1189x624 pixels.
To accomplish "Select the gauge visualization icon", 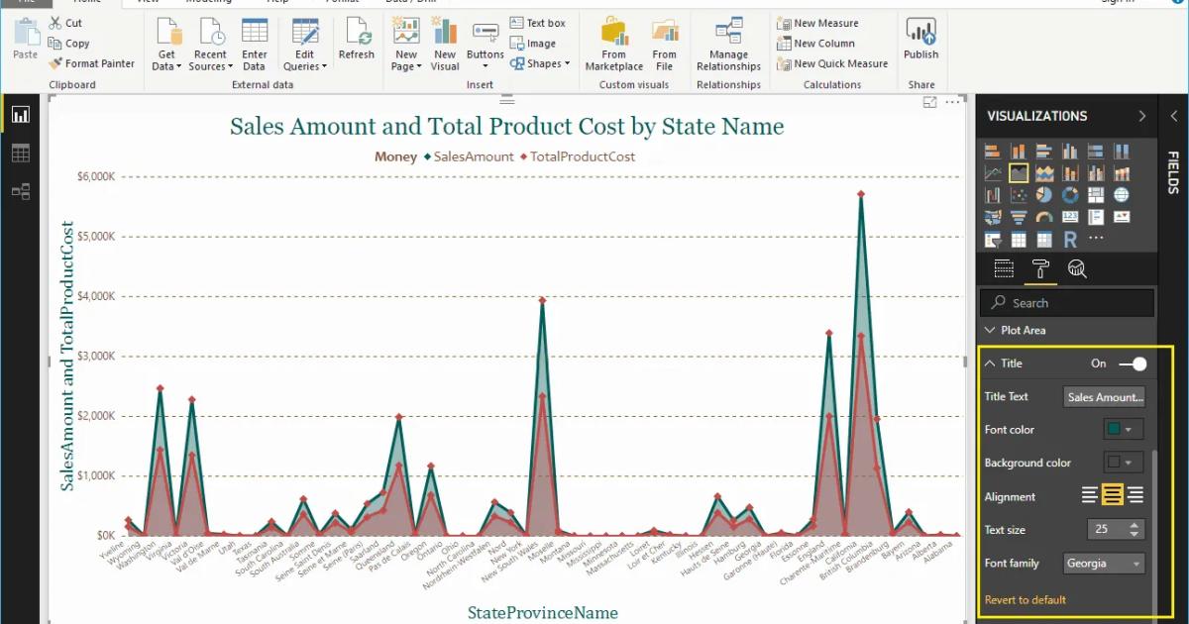I will (1045, 217).
